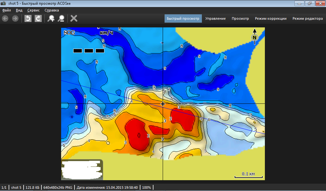
Task: Switch to the Просмотр mode
Action: [x=240, y=18]
